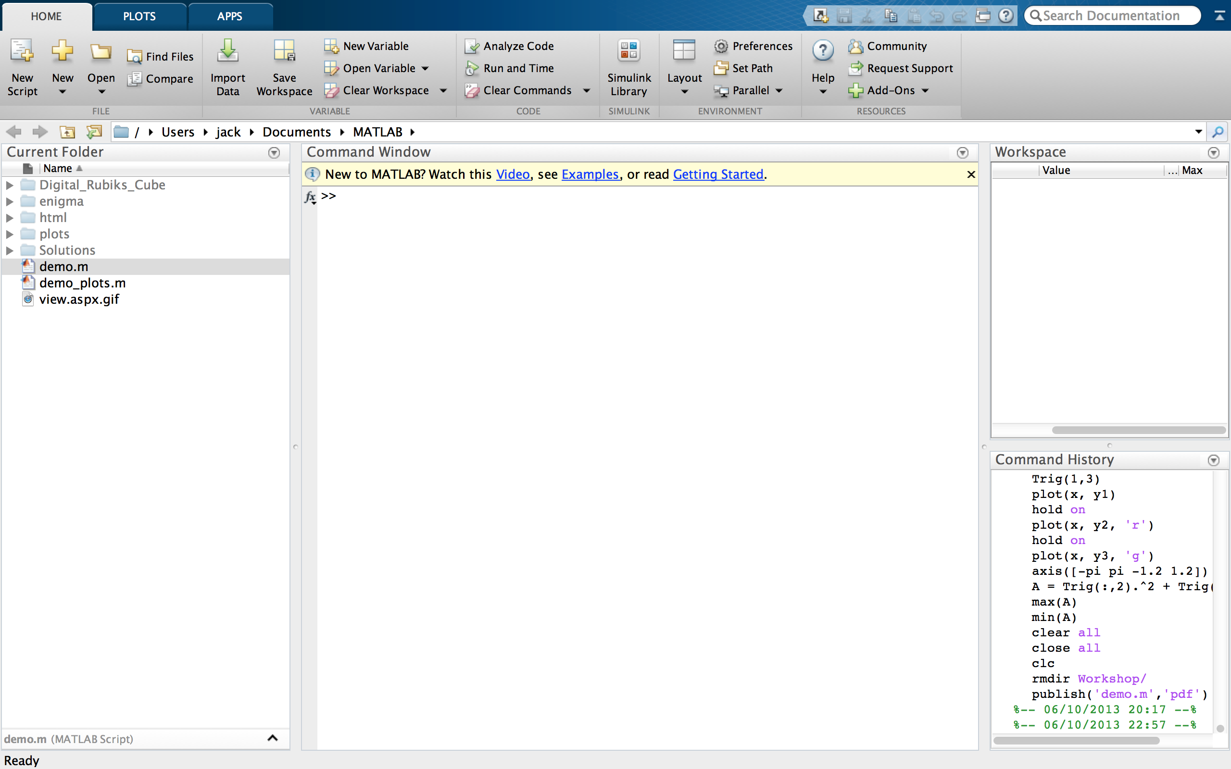The height and width of the screenshot is (769, 1231).
Task: Expand the Digital_Rubiks_Cube folder
Action: tap(10, 185)
